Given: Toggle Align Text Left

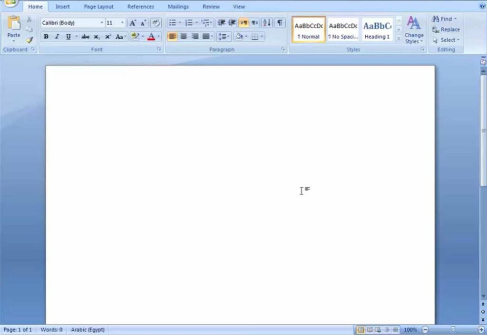Looking at the screenshot, I should pos(172,37).
